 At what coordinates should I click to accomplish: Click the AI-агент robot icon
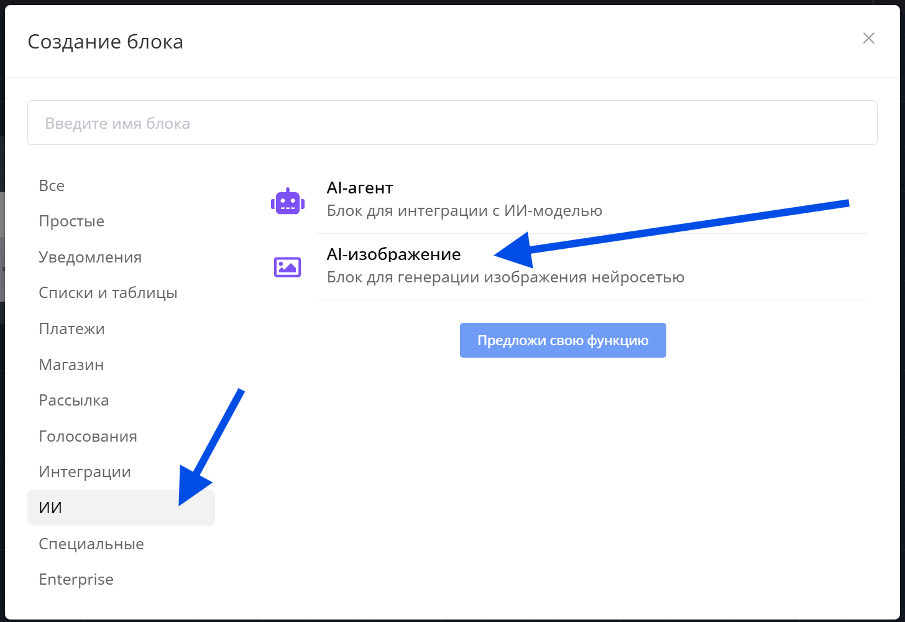click(288, 201)
